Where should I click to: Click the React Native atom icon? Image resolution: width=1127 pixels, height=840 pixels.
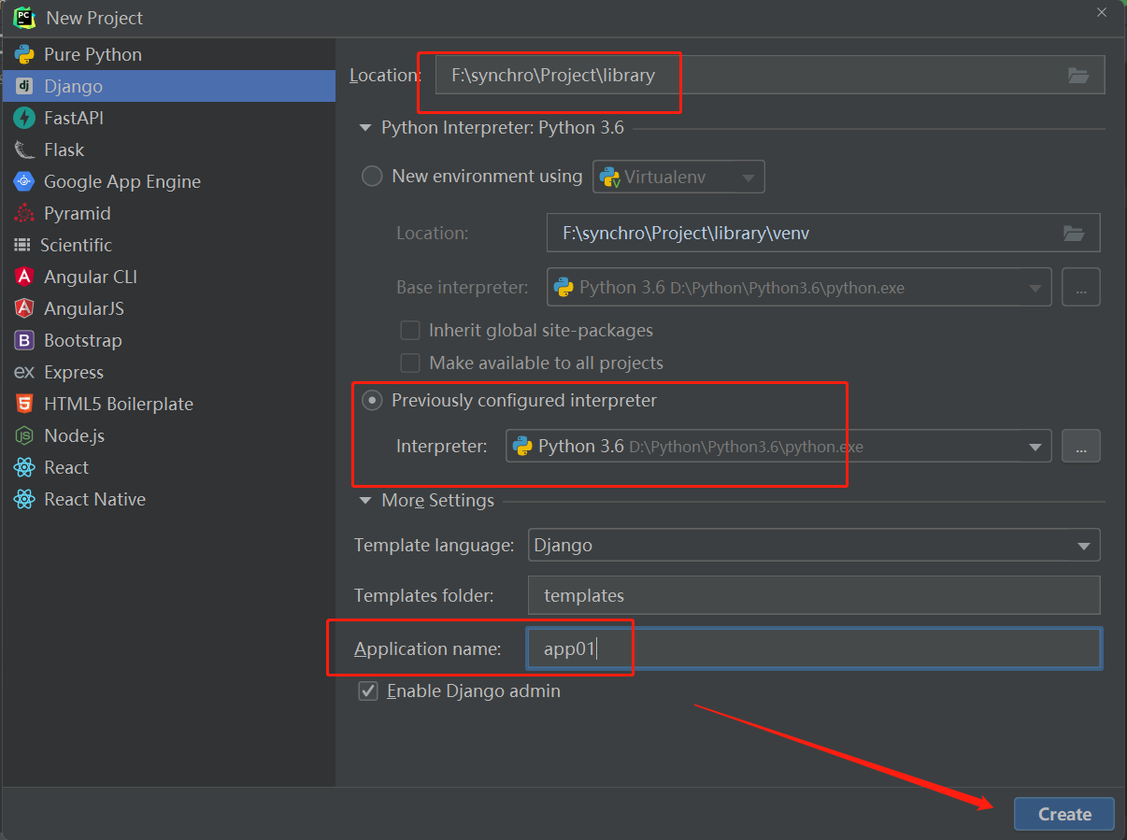click(24, 499)
